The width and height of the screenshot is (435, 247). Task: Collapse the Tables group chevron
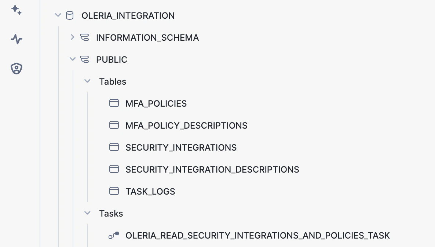(x=87, y=81)
